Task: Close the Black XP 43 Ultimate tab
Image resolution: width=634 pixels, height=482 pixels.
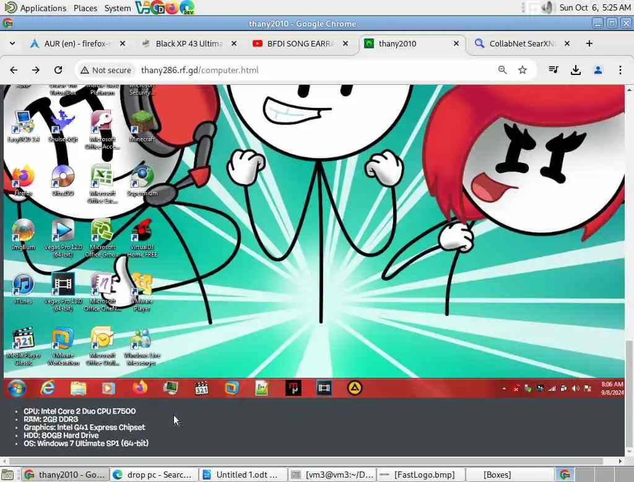Action: [x=233, y=43]
